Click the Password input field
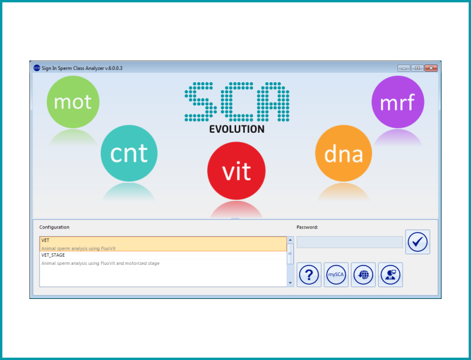 (x=350, y=242)
